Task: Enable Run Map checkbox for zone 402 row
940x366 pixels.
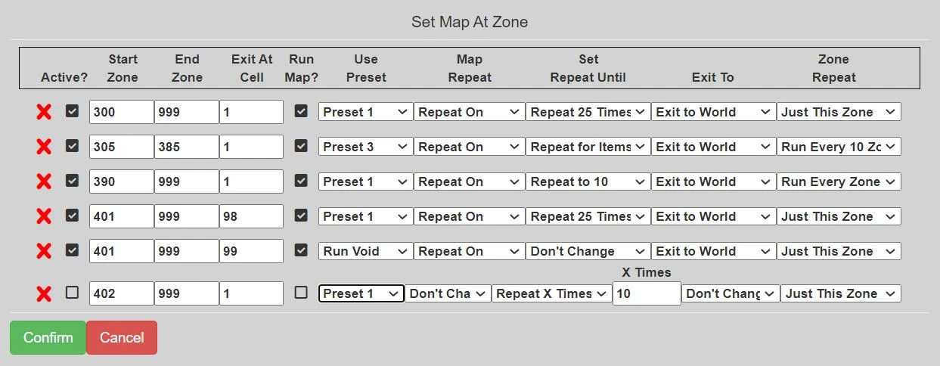Action: click(301, 293)
